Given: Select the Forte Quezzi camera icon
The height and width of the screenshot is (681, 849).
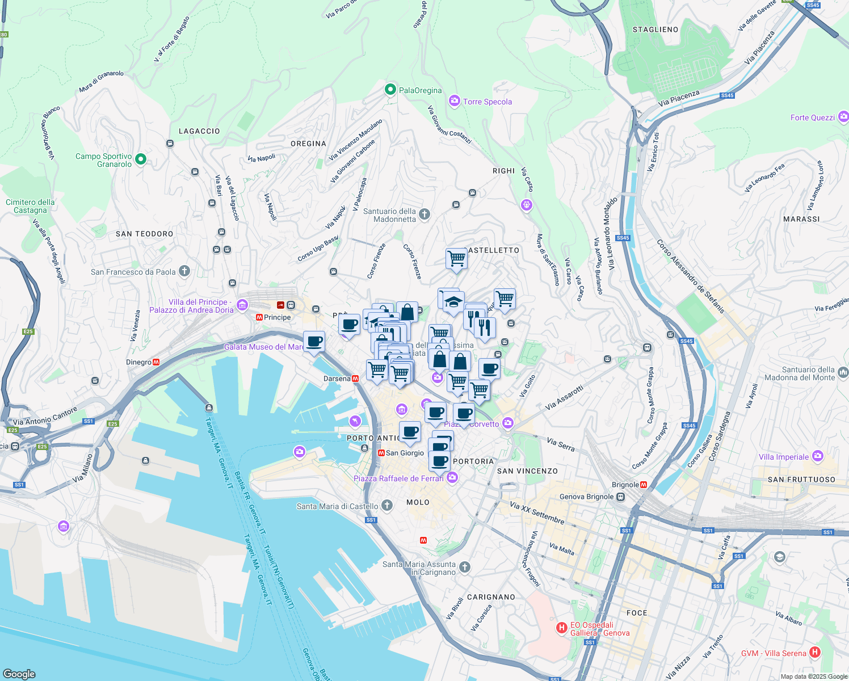Looking at the screenshot, I should point(843,117).
